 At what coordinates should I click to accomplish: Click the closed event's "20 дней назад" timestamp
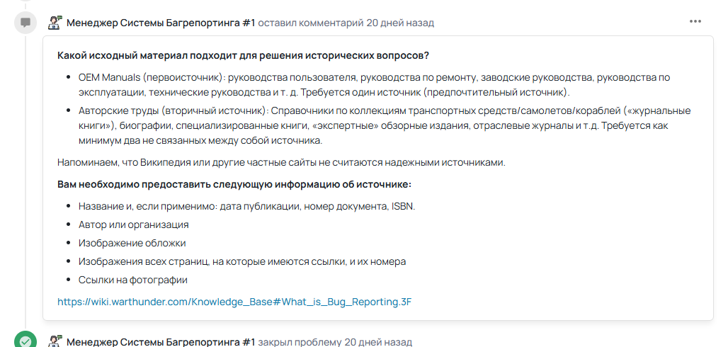click(377, 342)
